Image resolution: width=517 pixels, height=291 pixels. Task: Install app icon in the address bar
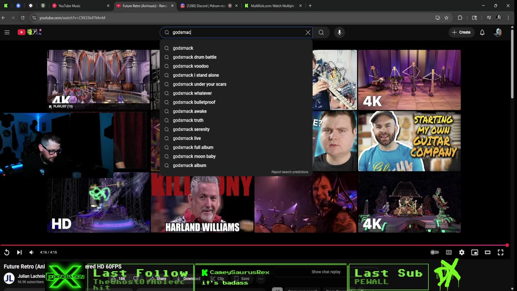[437, 18]
